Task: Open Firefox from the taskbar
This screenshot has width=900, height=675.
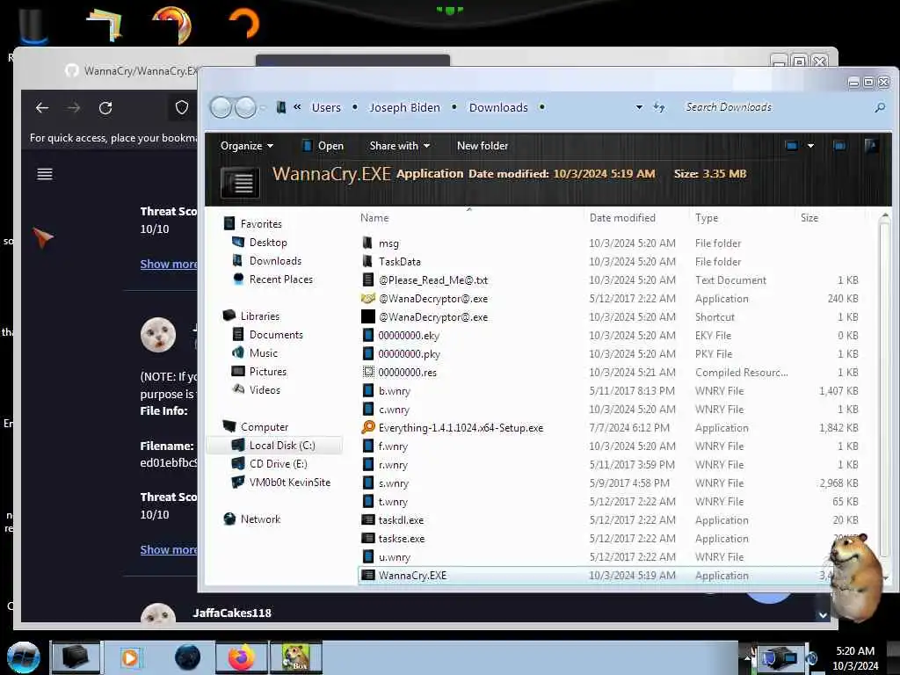Action: [x=241, y=657]
